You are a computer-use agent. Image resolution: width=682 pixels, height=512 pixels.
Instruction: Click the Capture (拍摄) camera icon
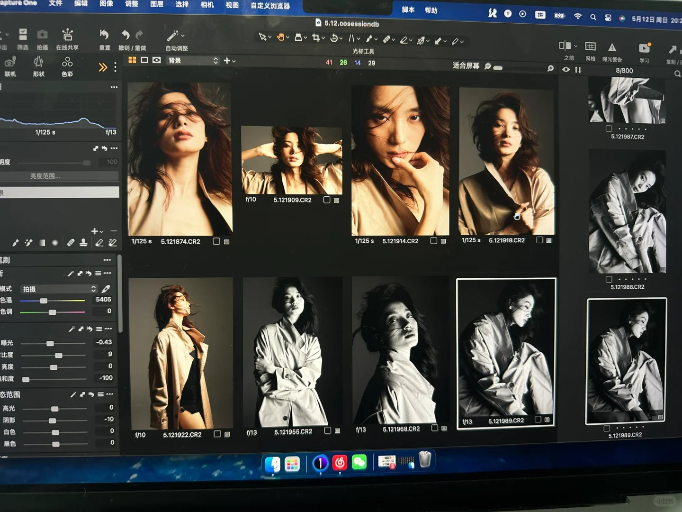42,34
